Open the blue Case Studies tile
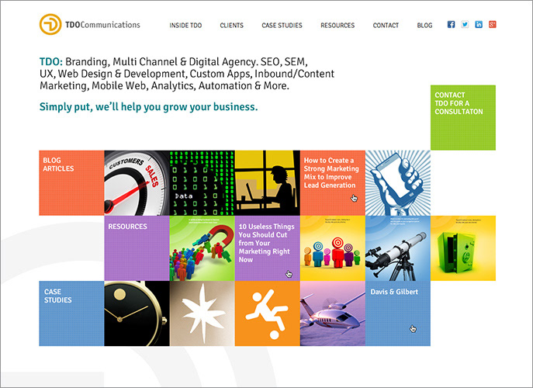This screenshot has height=388, width=533. 71,314
